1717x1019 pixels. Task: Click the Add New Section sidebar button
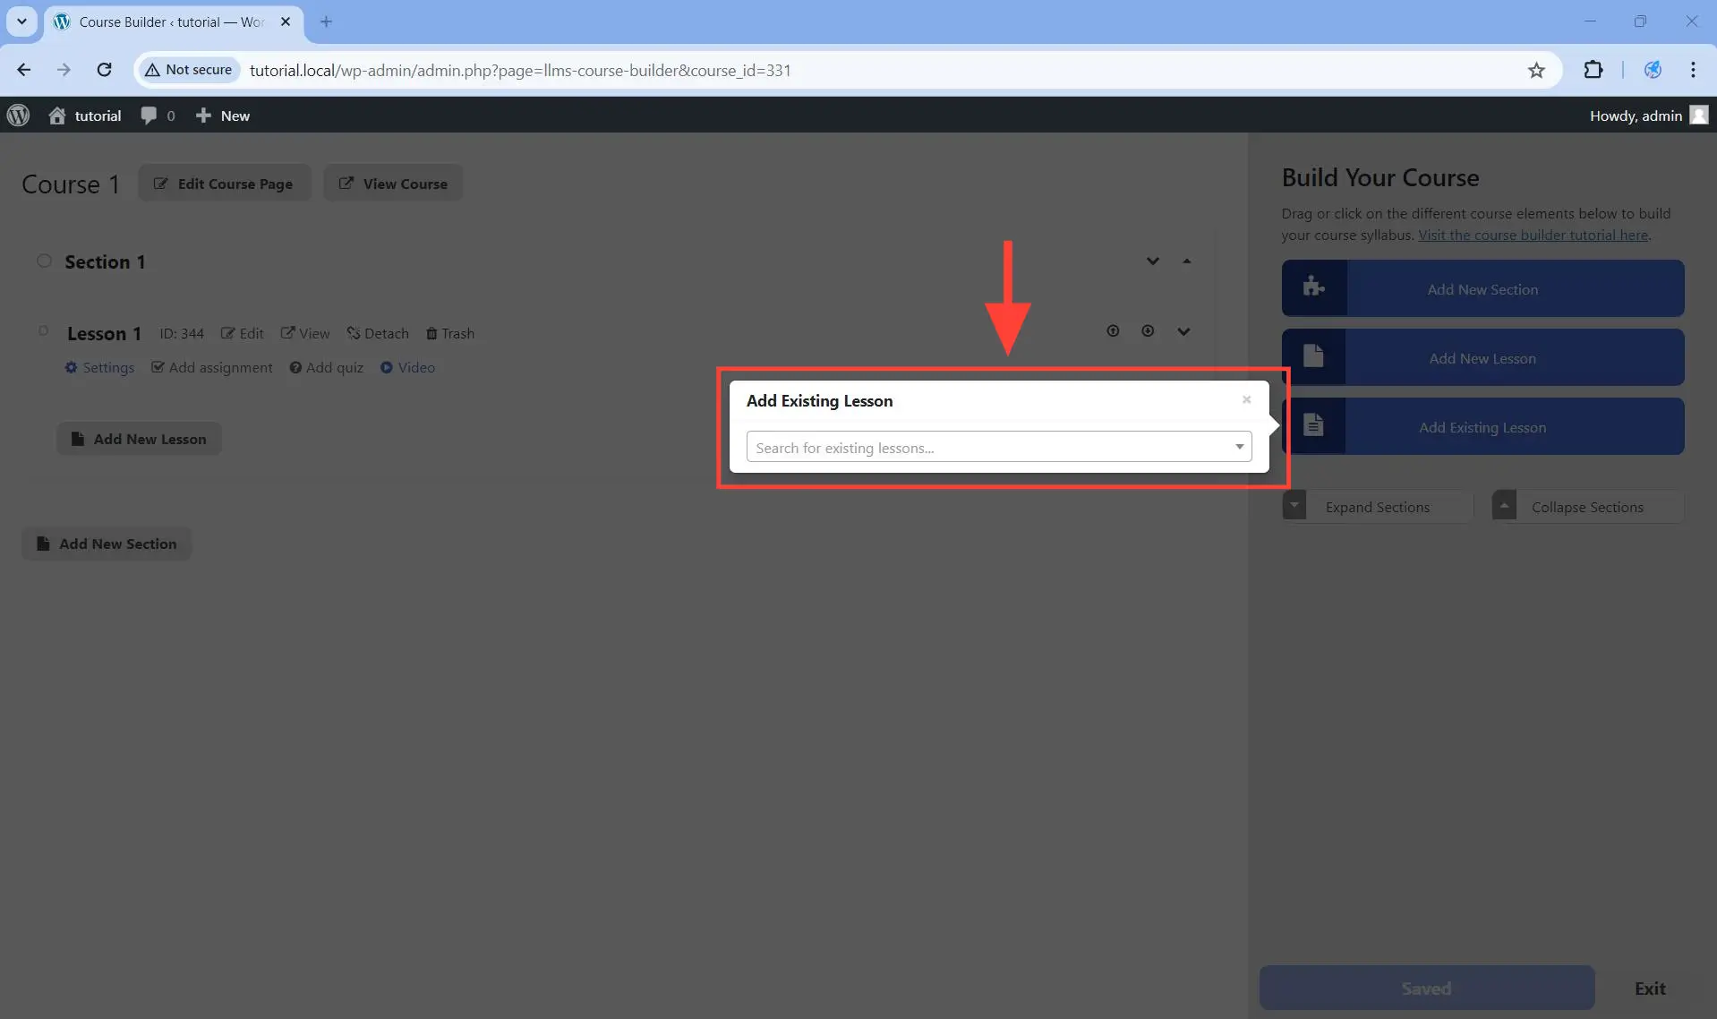[1482, 288]
